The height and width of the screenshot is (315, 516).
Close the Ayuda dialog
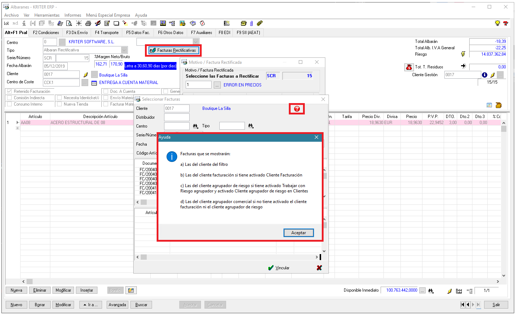click(x=316, y=137)
